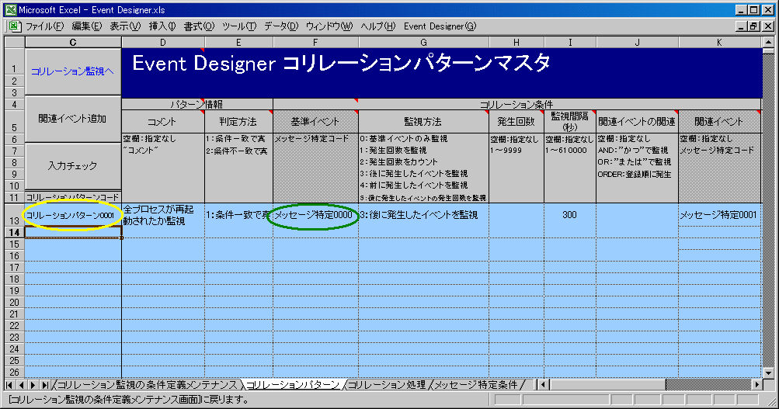This screenshot has height=409, width=779.
Task: Select row 13 header
Action: pyautogui.click(x=15, y=215)
